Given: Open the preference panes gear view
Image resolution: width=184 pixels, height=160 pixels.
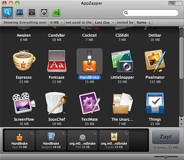Looking at the screenshot, I should coord(44,12).
